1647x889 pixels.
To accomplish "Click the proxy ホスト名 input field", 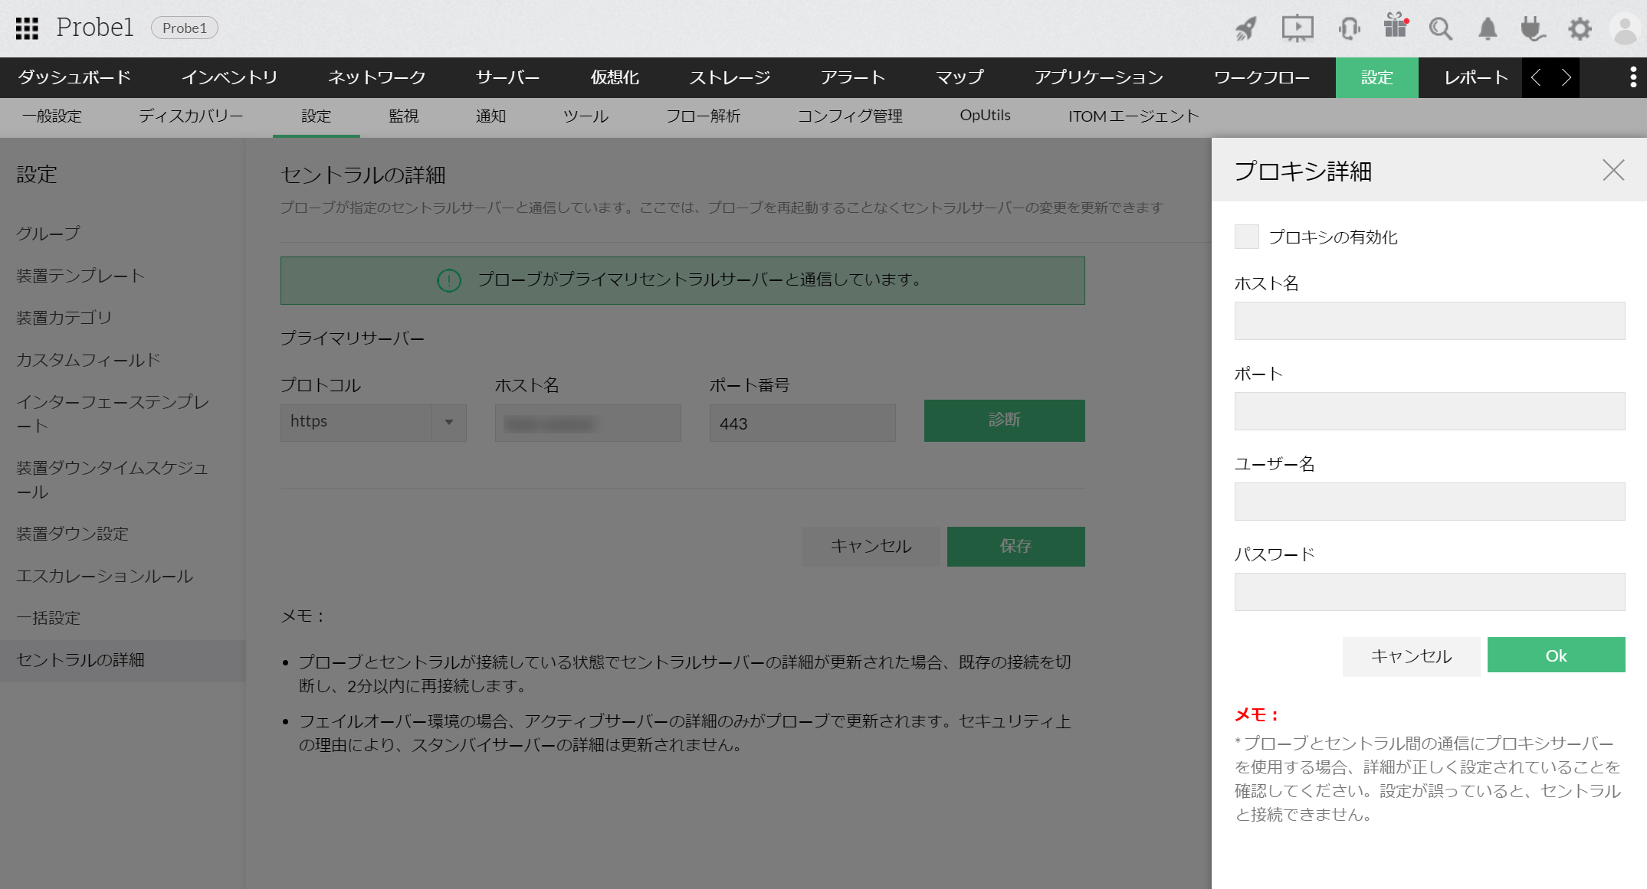I will (1429, 321).
